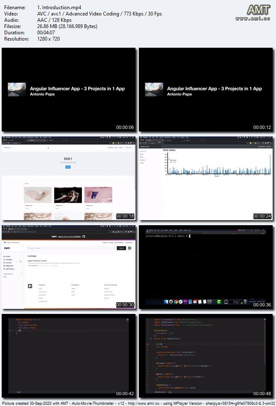Viewport: 276px width, 406px height.
Task: Open Packages in the npm sidebar
Action: point(8,260)
